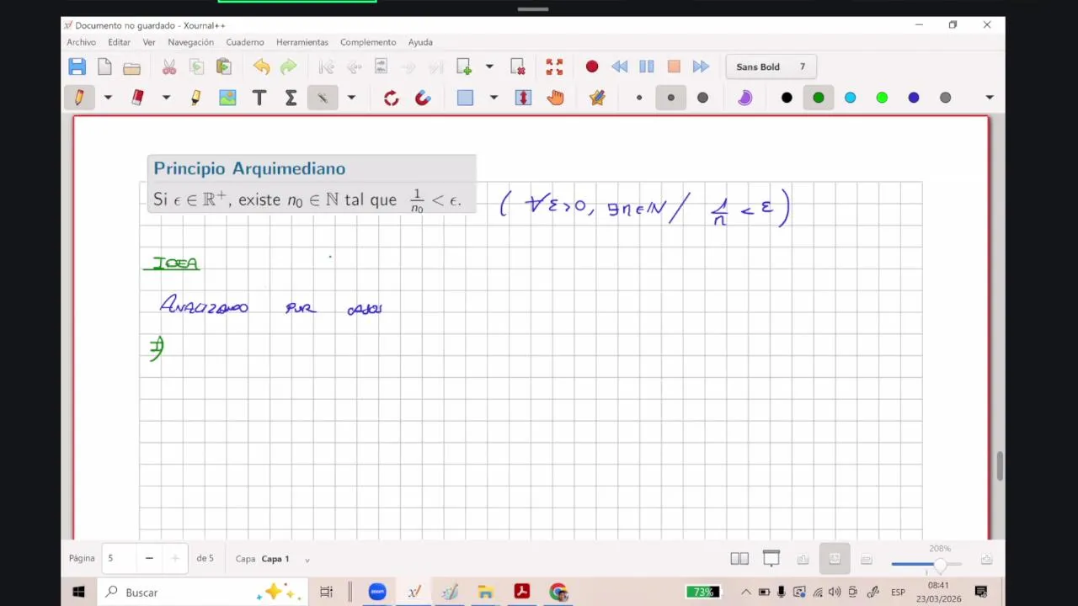This screenshot has width=1078, height=606.
Task: Open a file with the folder icon
Action: tap(131, 66)
